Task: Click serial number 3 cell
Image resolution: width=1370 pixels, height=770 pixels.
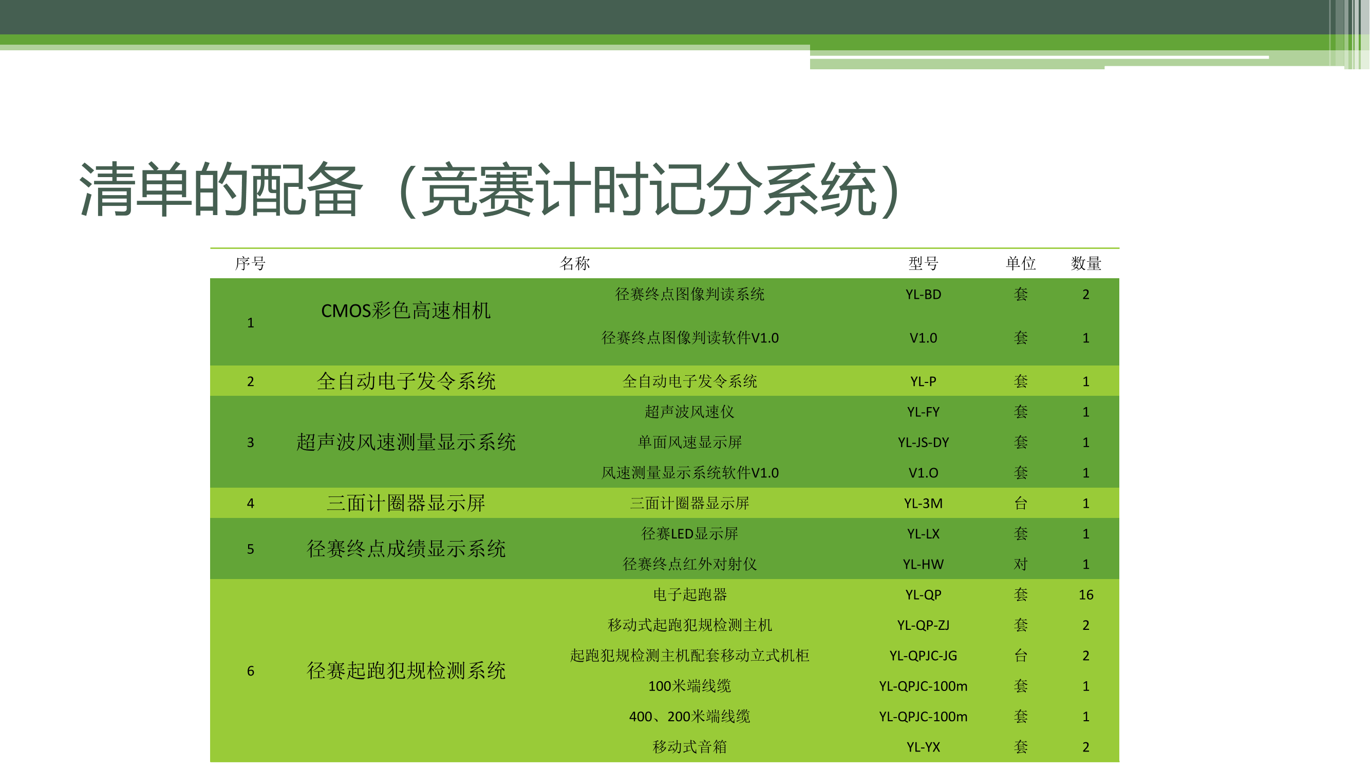Action: (x=250, y=442)
